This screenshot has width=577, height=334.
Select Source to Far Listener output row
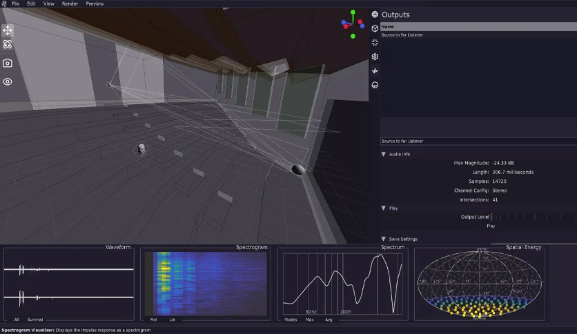[x=478, y=35]
